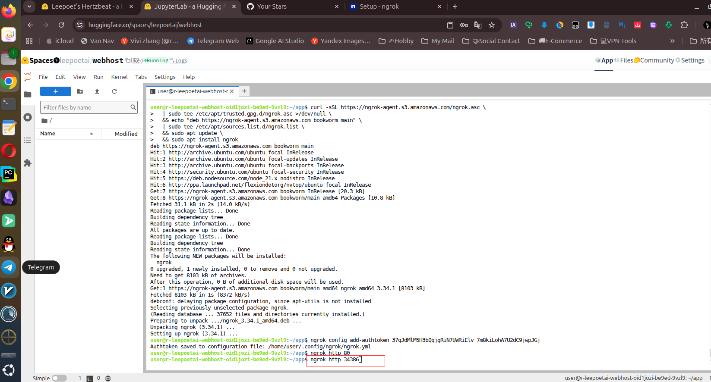
Task: Click the new folder icon in file browser
Action: point(80,91)
